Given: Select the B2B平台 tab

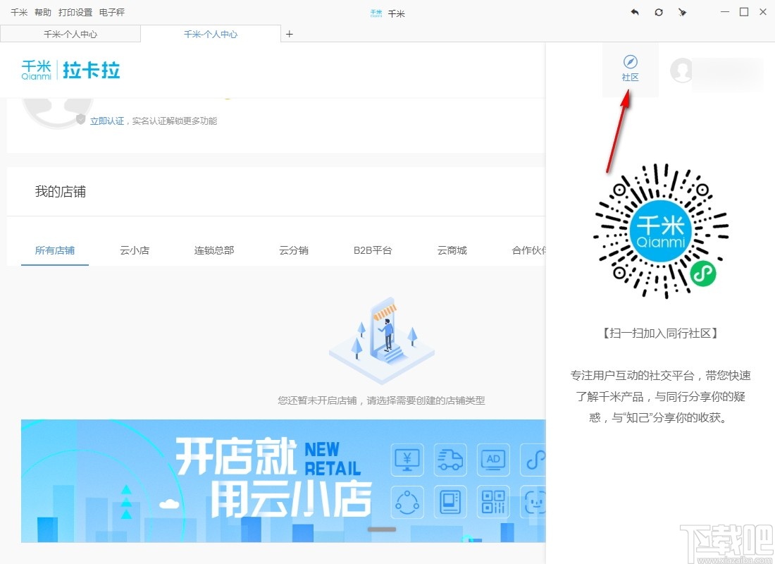Looking at the screenshot, I should click(x=372, y=250).
